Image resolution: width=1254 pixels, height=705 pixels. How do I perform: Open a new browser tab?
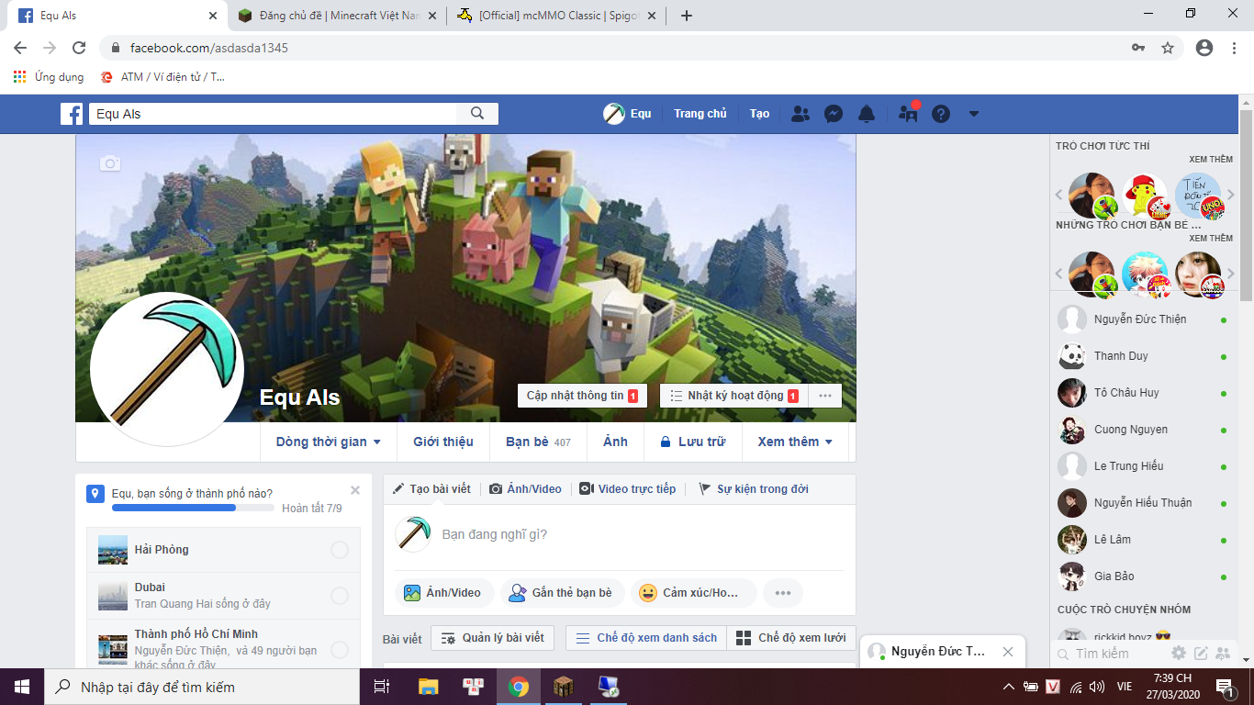[687, 16]
